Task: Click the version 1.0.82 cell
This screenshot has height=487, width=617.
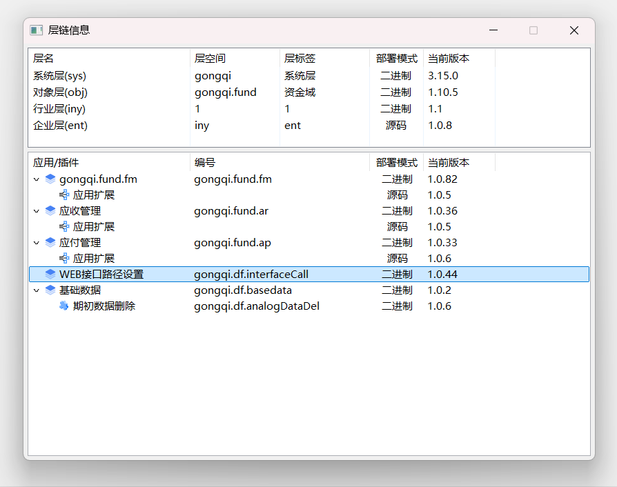Action: (x=442, y=179)
